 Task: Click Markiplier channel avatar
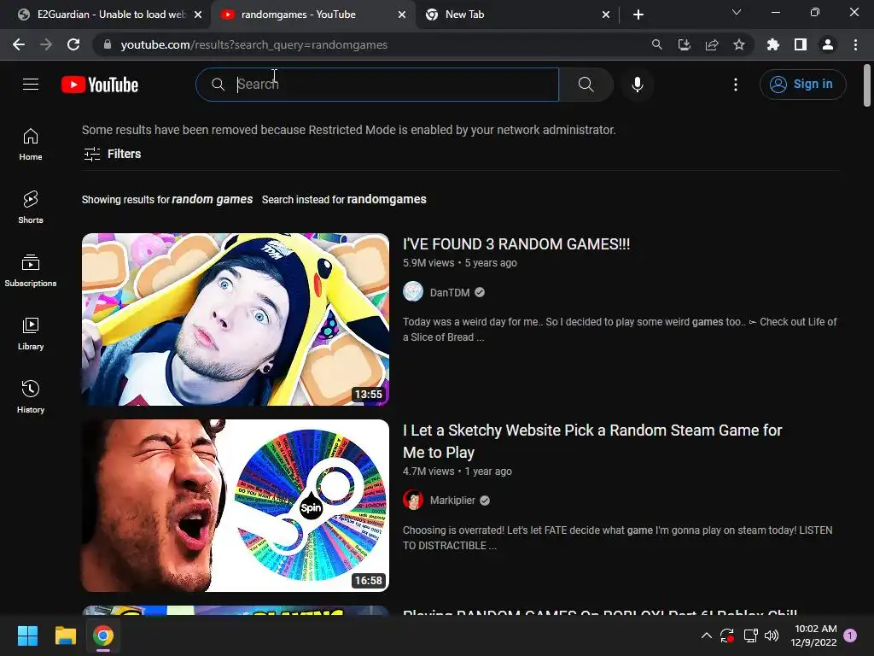coord(413,500)
